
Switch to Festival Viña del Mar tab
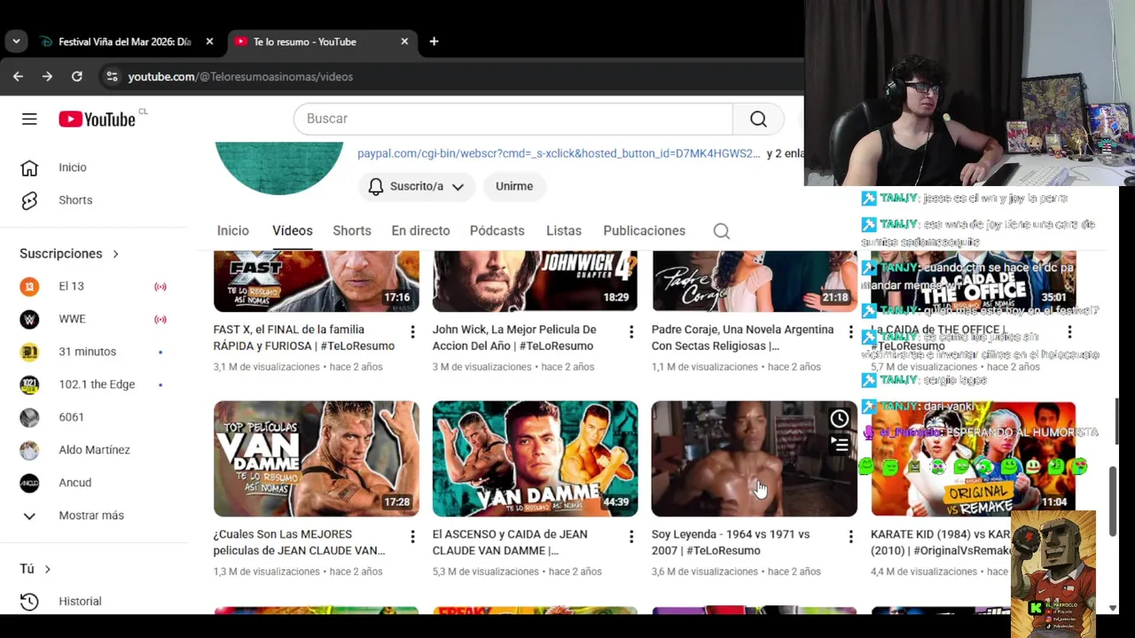[x=124, y=42]
